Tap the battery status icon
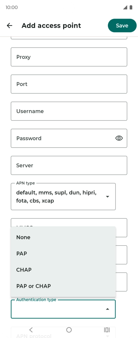Image resolution: width=138 pixels, height=338 pixels. click(131, 7)
